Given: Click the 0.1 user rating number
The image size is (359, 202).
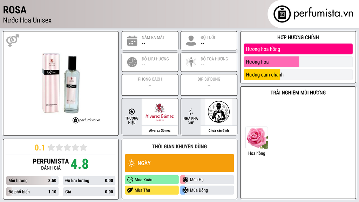Looking at the screenshot, I should (x=40, y=148).
